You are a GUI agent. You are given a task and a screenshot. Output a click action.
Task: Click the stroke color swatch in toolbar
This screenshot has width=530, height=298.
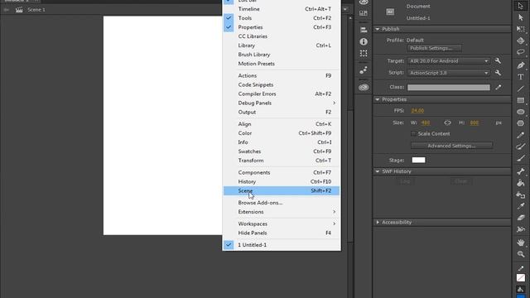(x=521, y=278)
